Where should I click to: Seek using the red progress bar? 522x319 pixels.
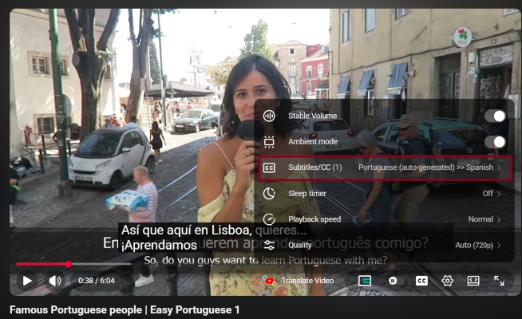(73, 264)
